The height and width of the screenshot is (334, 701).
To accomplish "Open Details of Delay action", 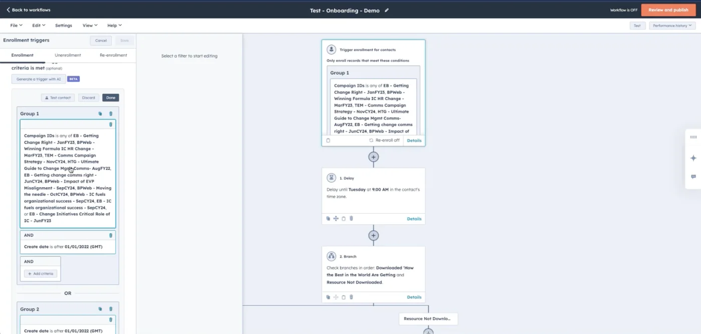I will [414, 219].
